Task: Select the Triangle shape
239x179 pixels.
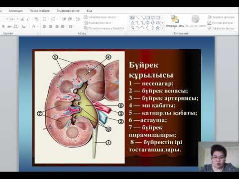Action: [x=132, y=23]
